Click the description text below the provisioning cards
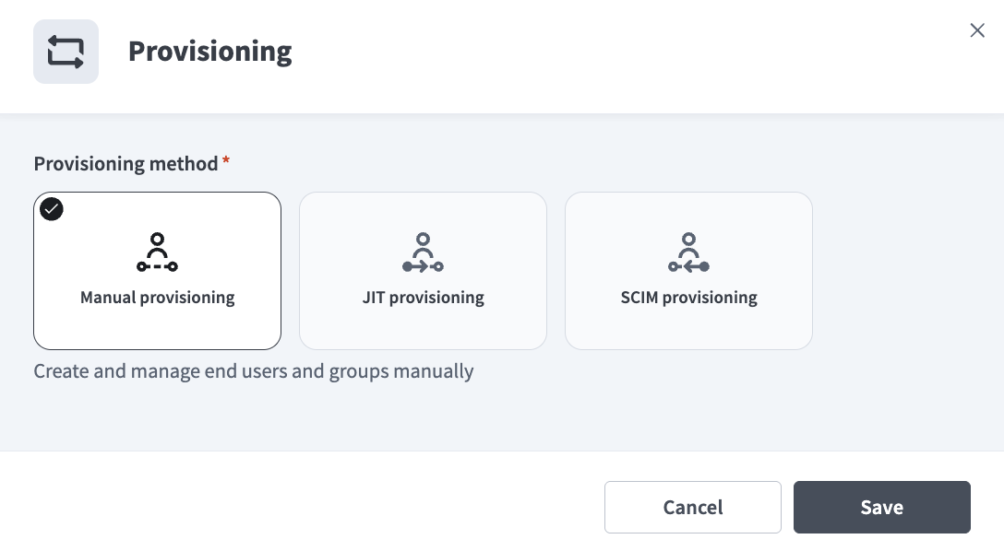Screen dimensions: 1004x551 click(x=254, y=371)
